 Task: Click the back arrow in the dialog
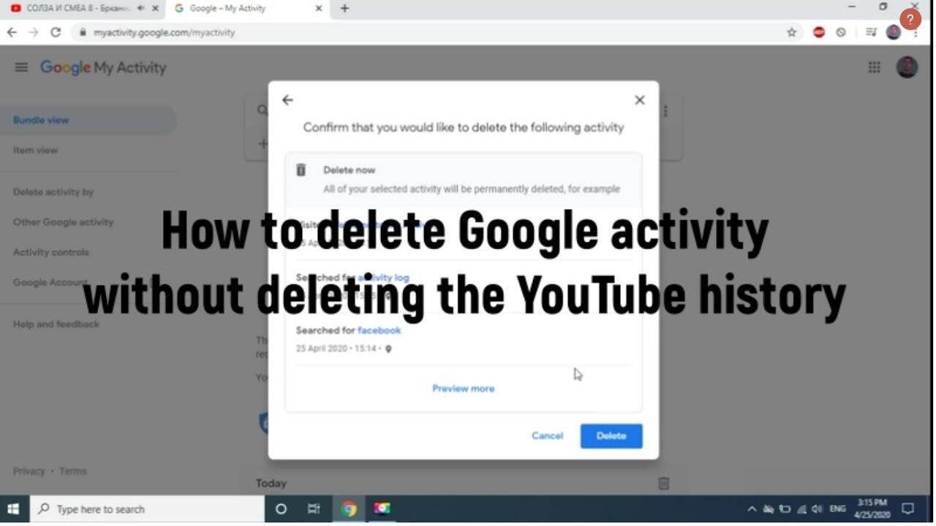[x=288, y=100]
